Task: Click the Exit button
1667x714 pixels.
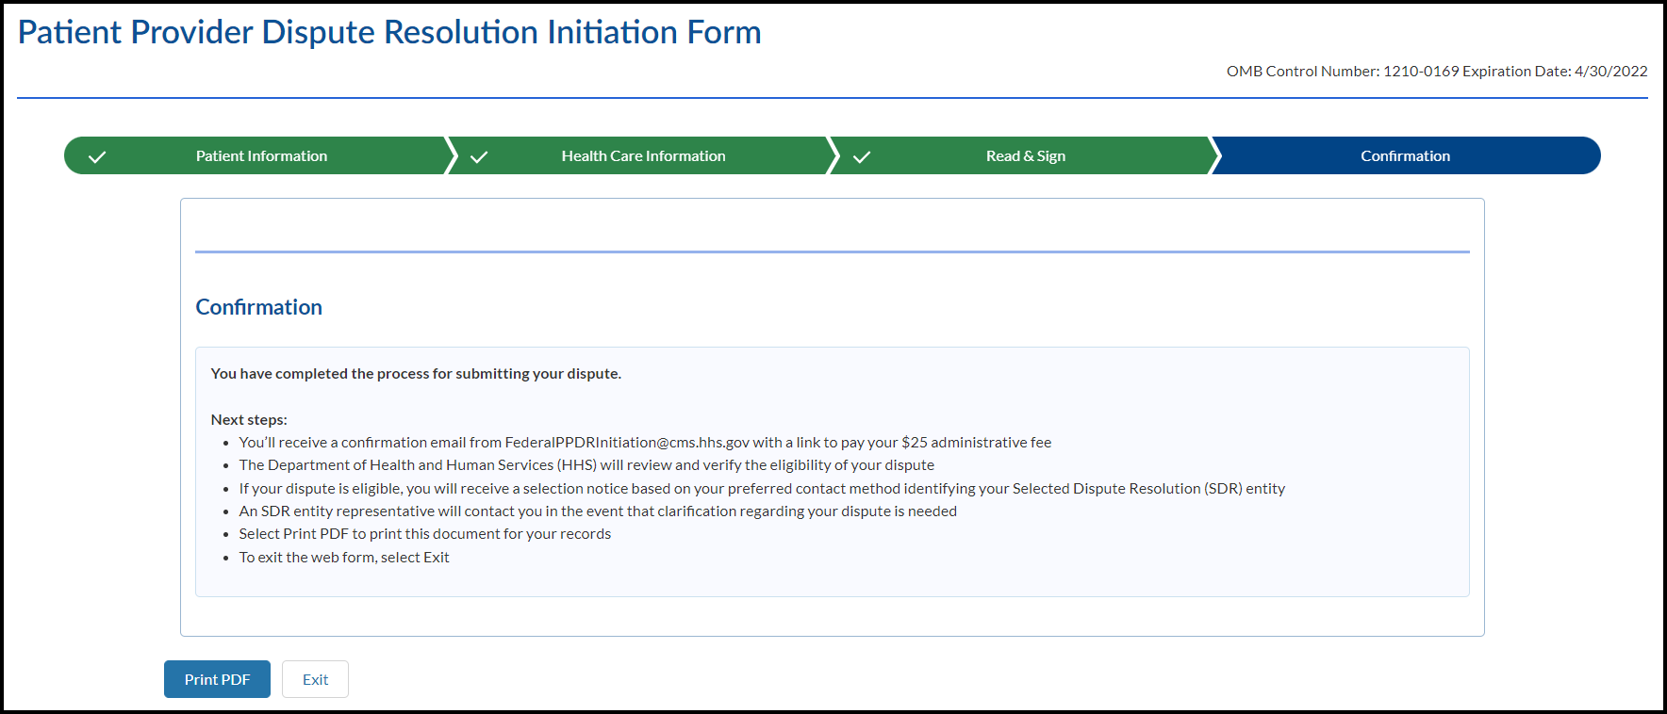Action: point(315,679)
